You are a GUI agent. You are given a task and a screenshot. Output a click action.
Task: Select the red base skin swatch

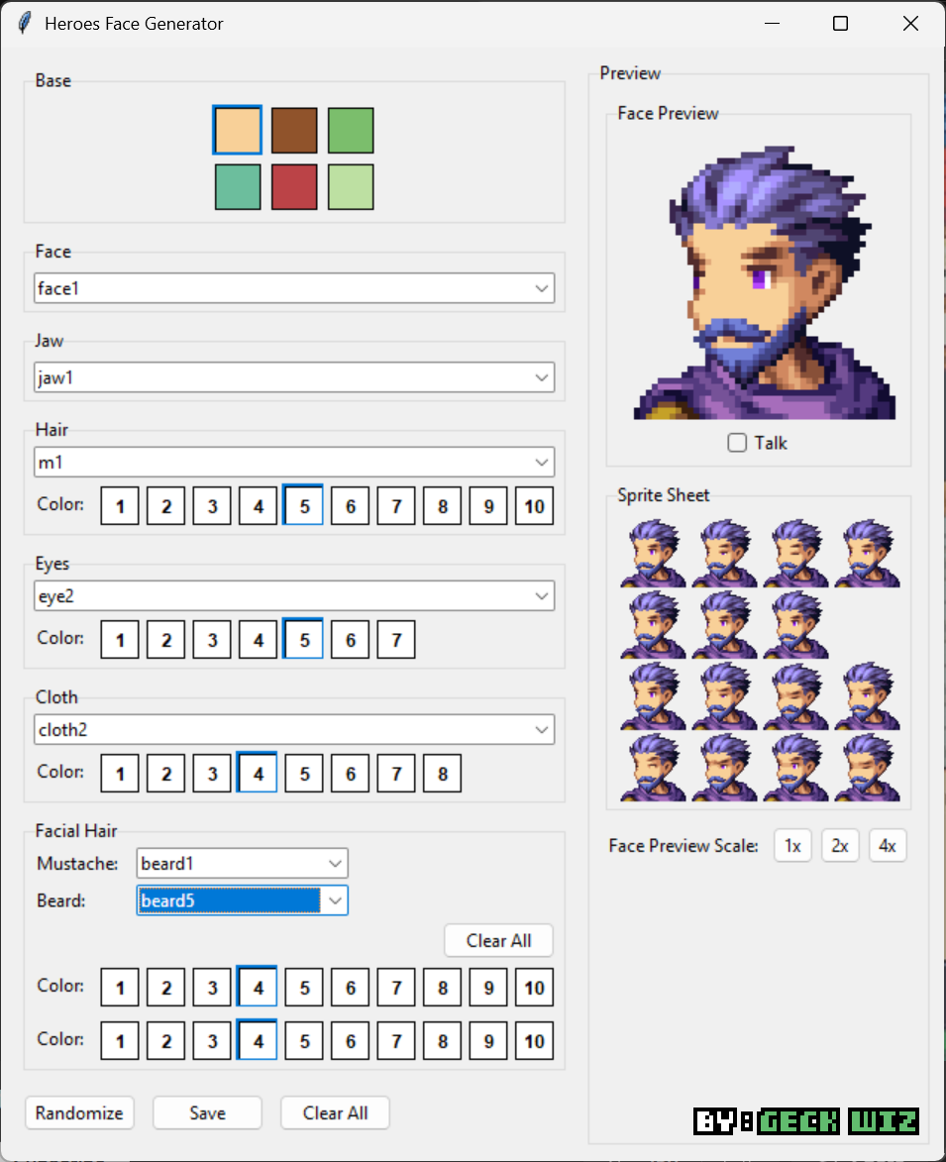click(294, 187)
